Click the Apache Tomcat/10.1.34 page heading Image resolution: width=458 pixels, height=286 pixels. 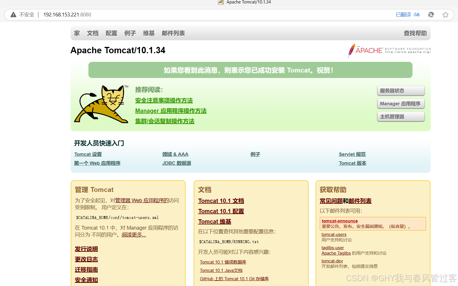coord(118,50)
